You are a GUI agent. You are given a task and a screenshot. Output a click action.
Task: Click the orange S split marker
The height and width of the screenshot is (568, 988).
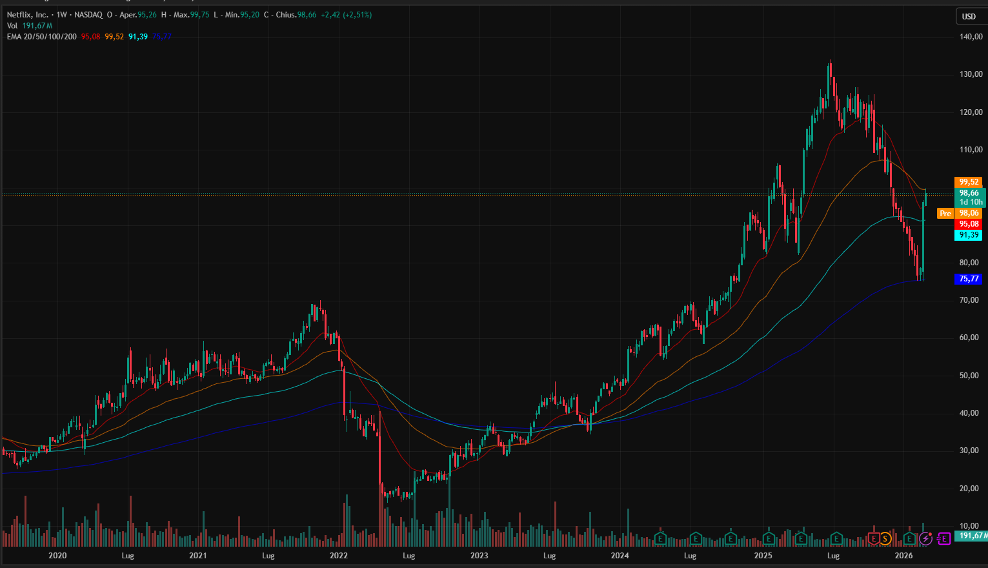[885, 538]
